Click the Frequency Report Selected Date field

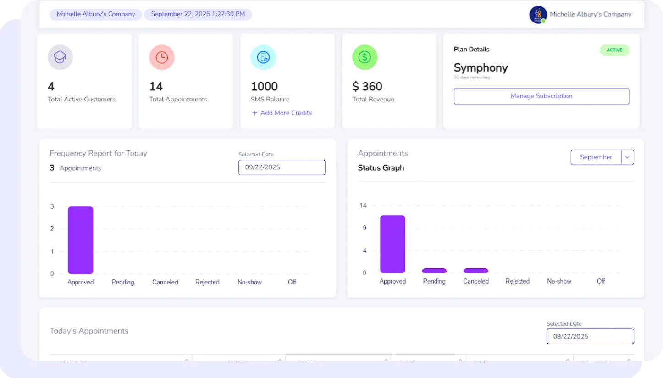coord(282,167)
